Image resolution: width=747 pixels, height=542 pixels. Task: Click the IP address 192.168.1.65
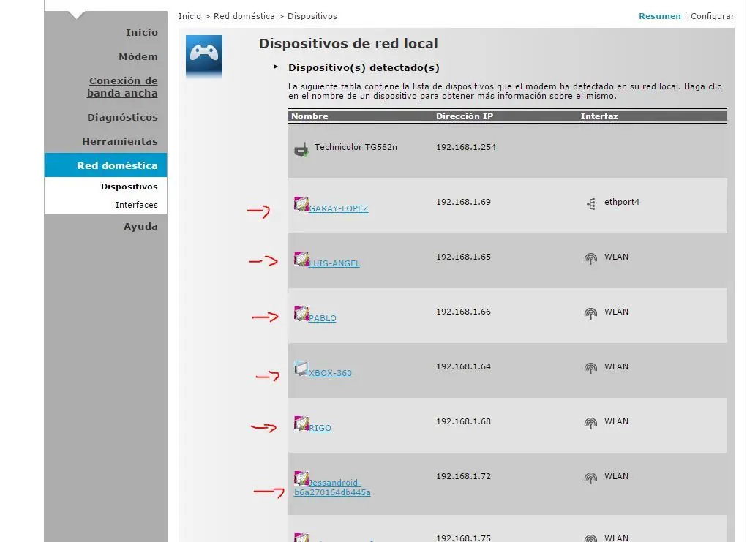point(463,257)
